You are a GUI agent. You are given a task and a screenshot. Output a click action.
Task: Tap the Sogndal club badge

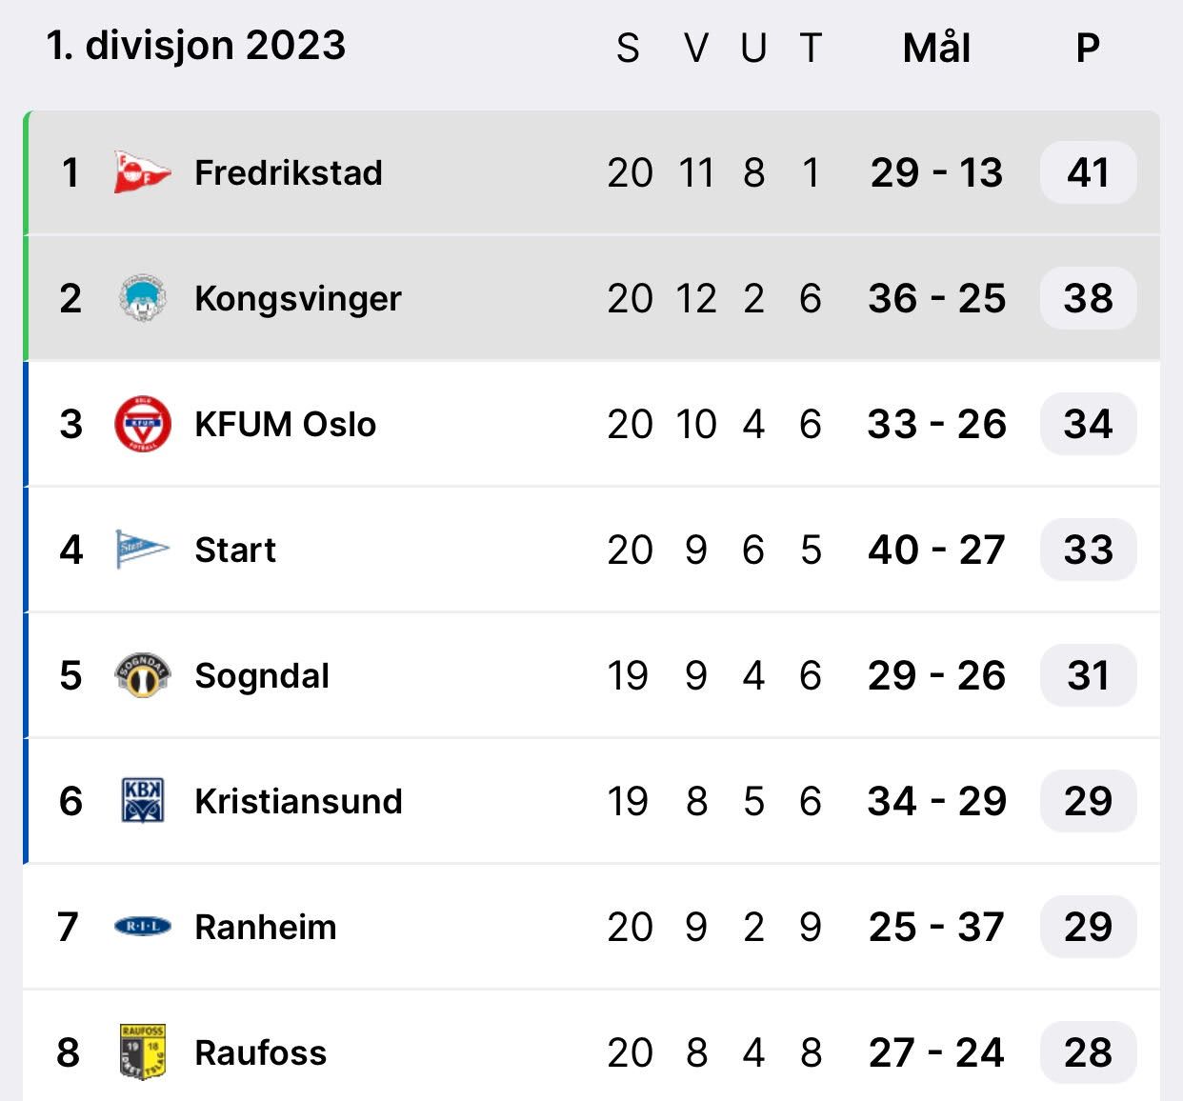click(x=142, y=675)
